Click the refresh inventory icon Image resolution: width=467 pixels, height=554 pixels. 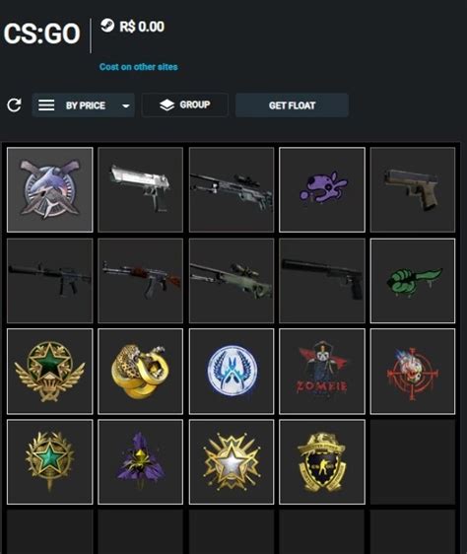14,105
